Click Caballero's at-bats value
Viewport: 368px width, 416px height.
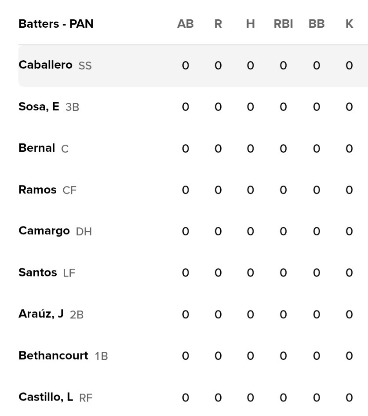(185, 66)
